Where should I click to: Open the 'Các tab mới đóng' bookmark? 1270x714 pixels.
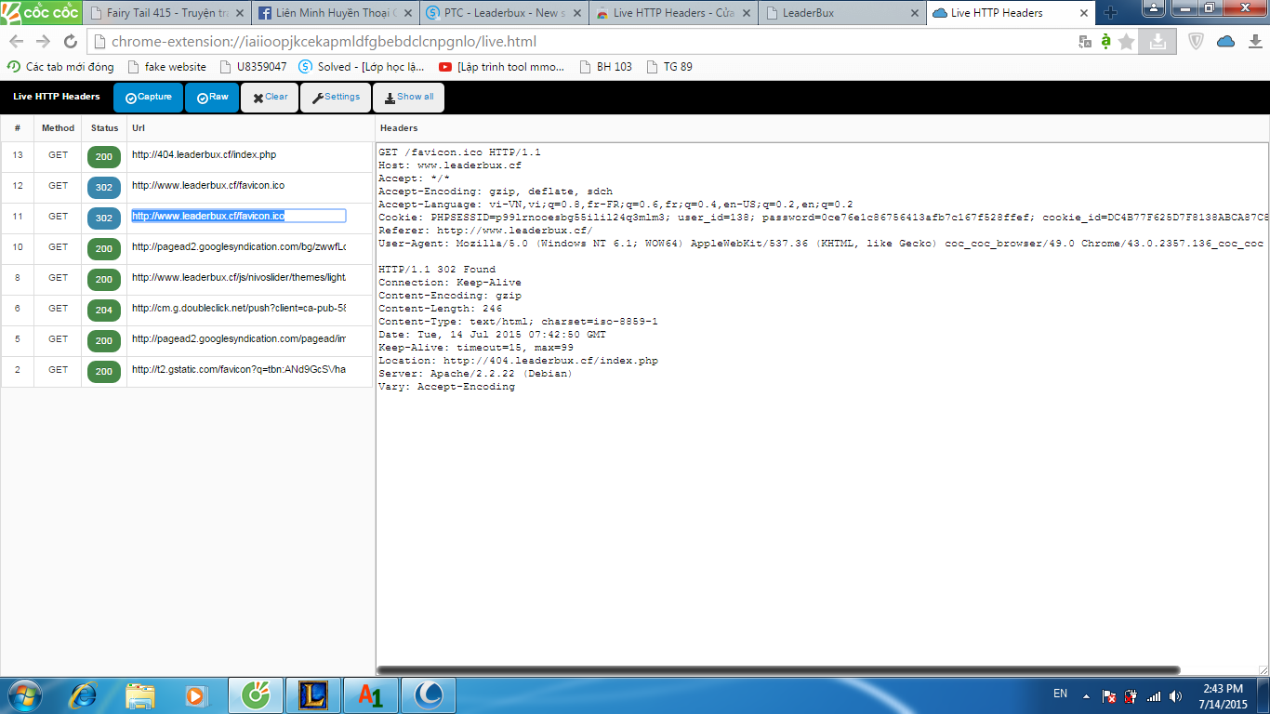60,67
